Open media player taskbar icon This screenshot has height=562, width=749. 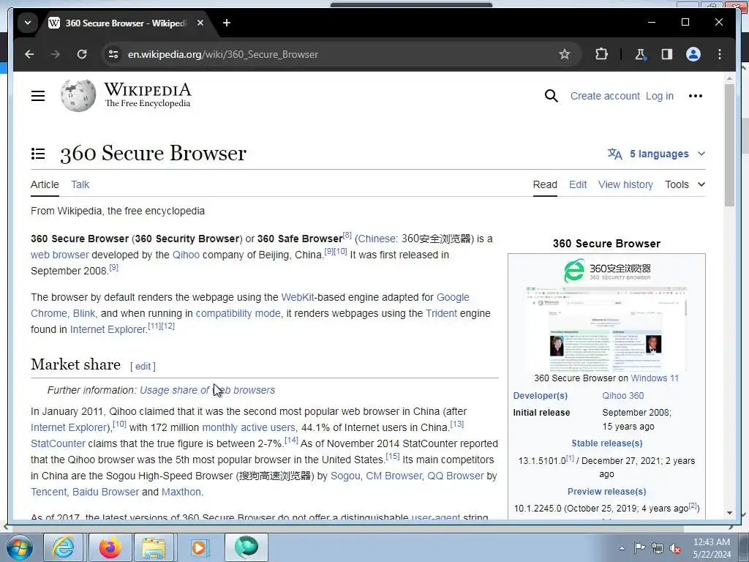point(200,547)
